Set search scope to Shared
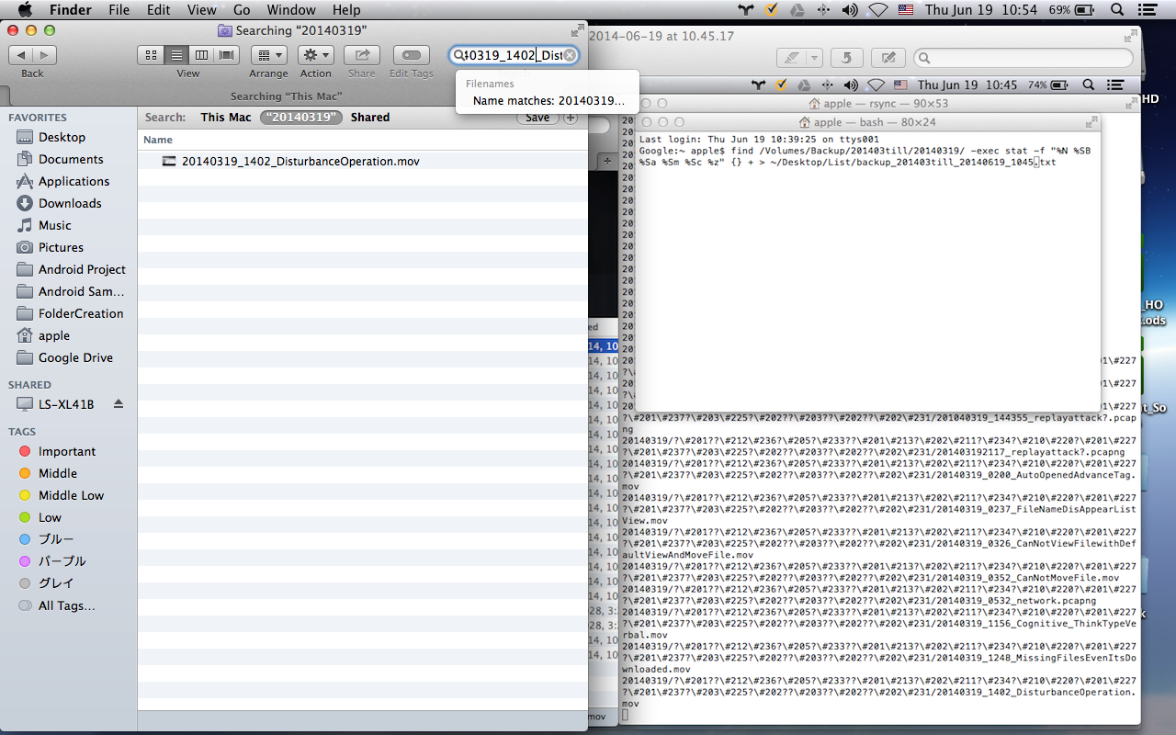Viewport: 1176px width, 735px height. click(370, 118)
